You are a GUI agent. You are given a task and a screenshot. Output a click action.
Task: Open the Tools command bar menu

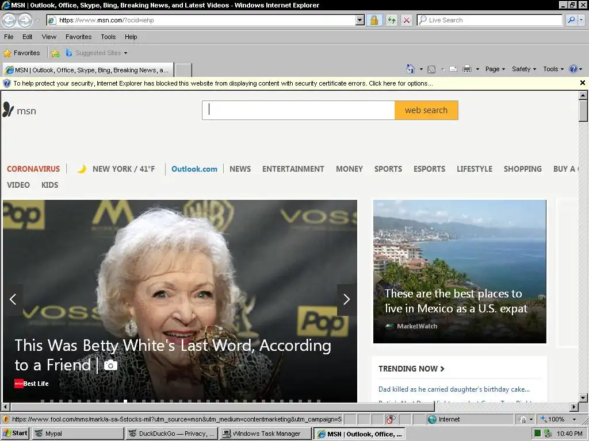(553, 69)
